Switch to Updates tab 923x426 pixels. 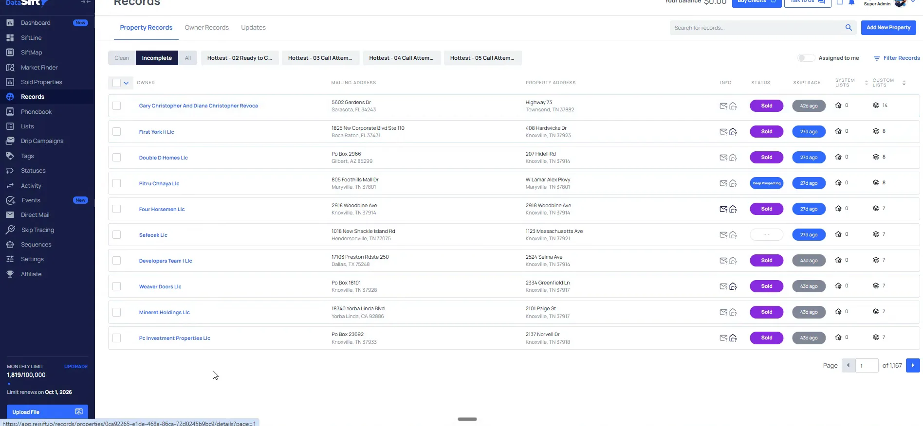pyautogui.click(x=253, y=28)
